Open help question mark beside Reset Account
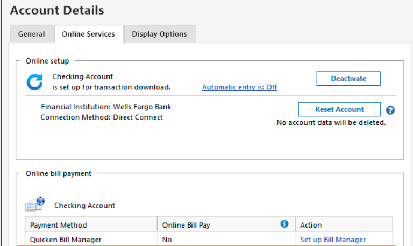 pos(390,110)
